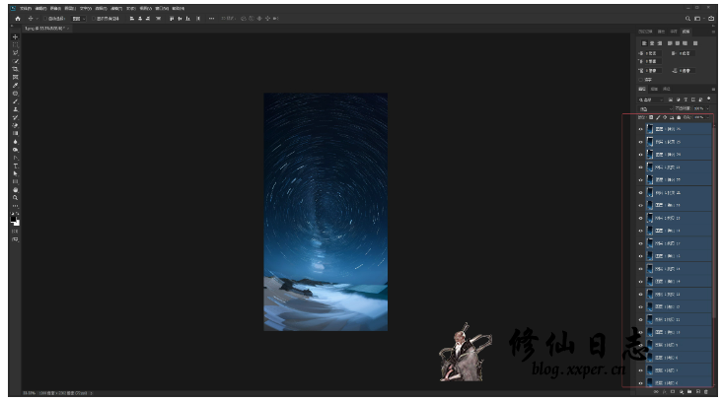Viewport: 723px width, 401px height.
Task: Activate the Zoom magnifier tool
Action: [x=15, y=197]
